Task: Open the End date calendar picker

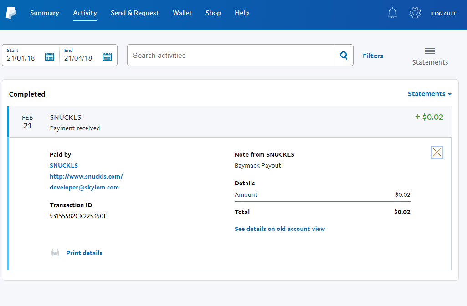Action: [x=107, y=56]
